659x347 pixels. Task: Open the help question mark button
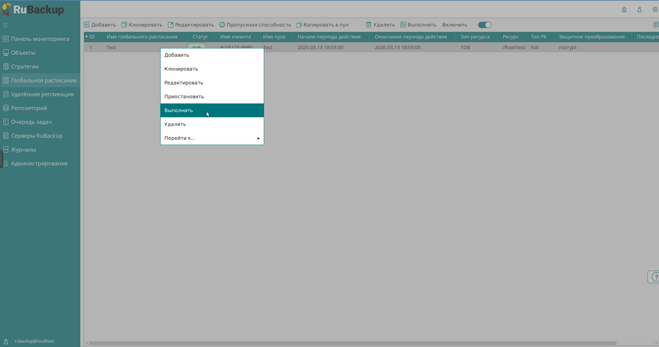coord(654,277)
